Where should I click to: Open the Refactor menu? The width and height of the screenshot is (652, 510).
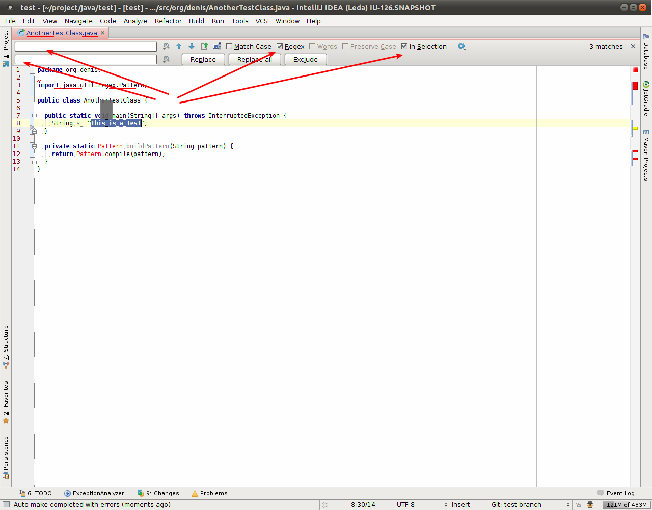point(168,21)
